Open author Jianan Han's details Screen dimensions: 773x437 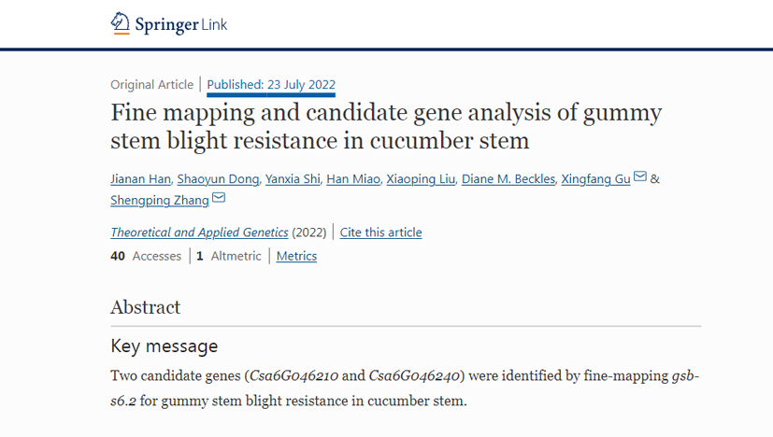point(141,179)
